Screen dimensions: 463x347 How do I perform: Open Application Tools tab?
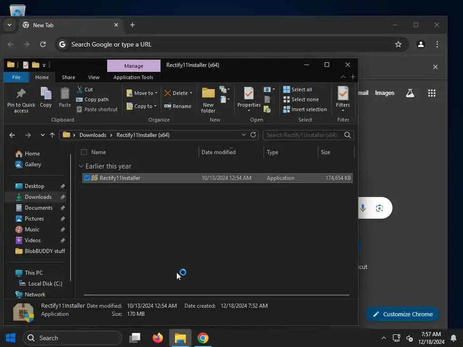[x=133, y=77]
